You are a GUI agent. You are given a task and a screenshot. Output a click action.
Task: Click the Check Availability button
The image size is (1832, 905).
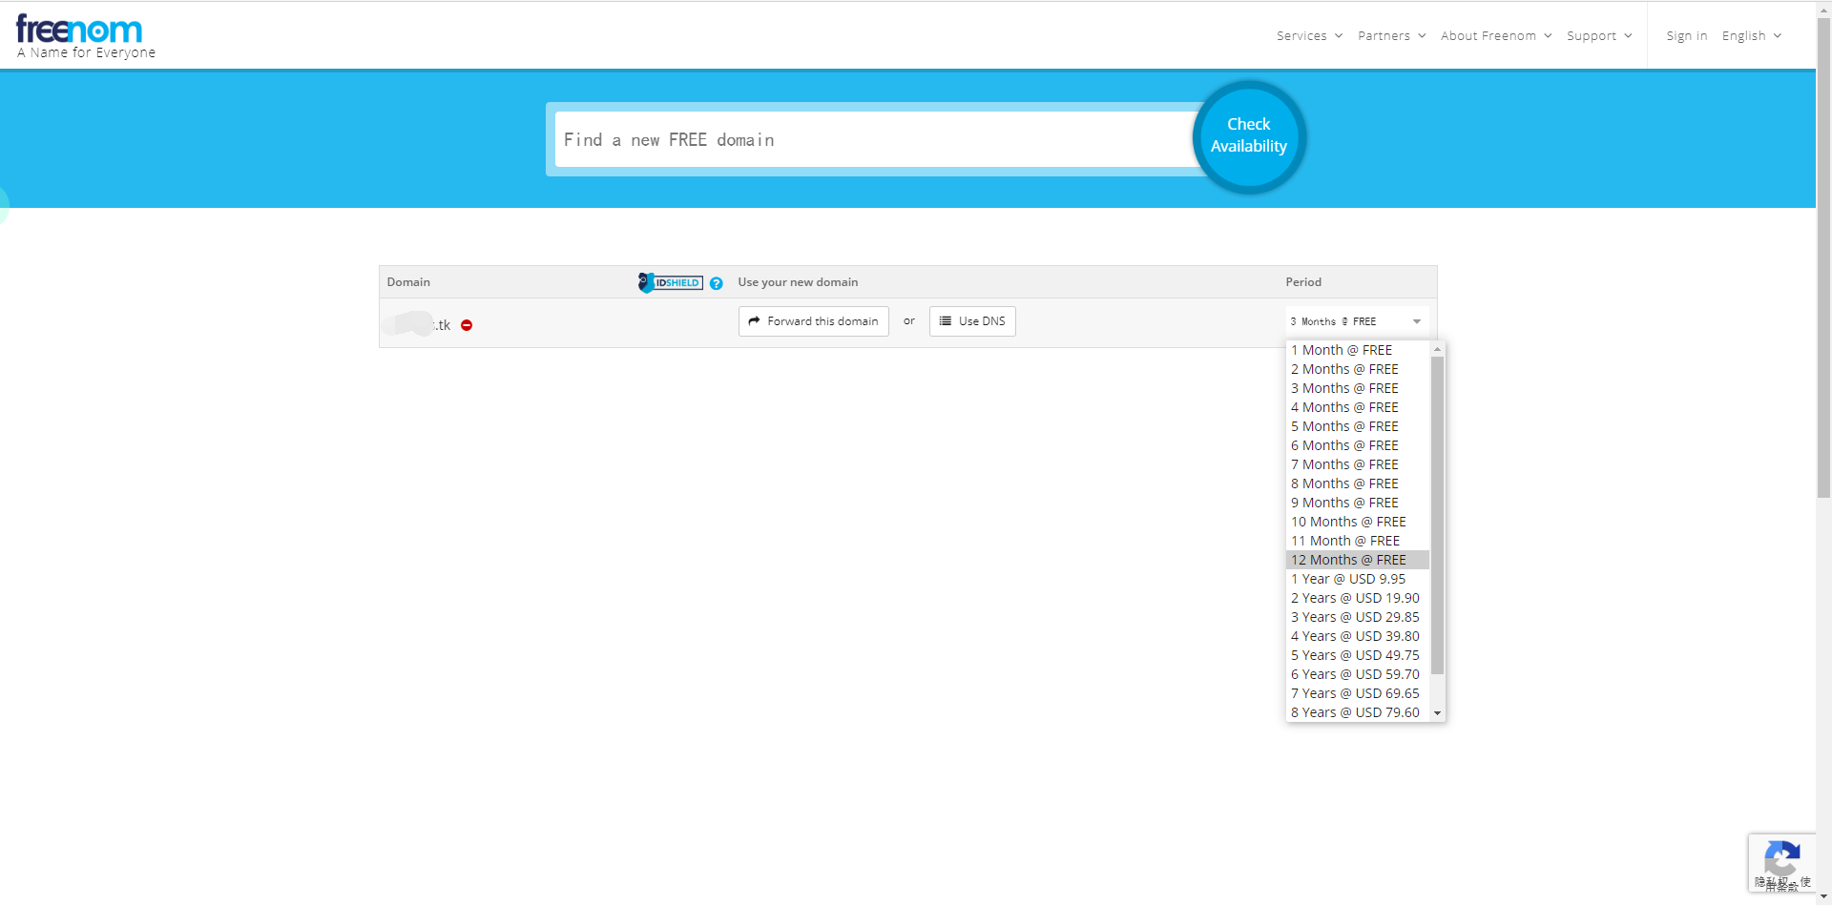pyautogui.click(x=1249, y=136)
